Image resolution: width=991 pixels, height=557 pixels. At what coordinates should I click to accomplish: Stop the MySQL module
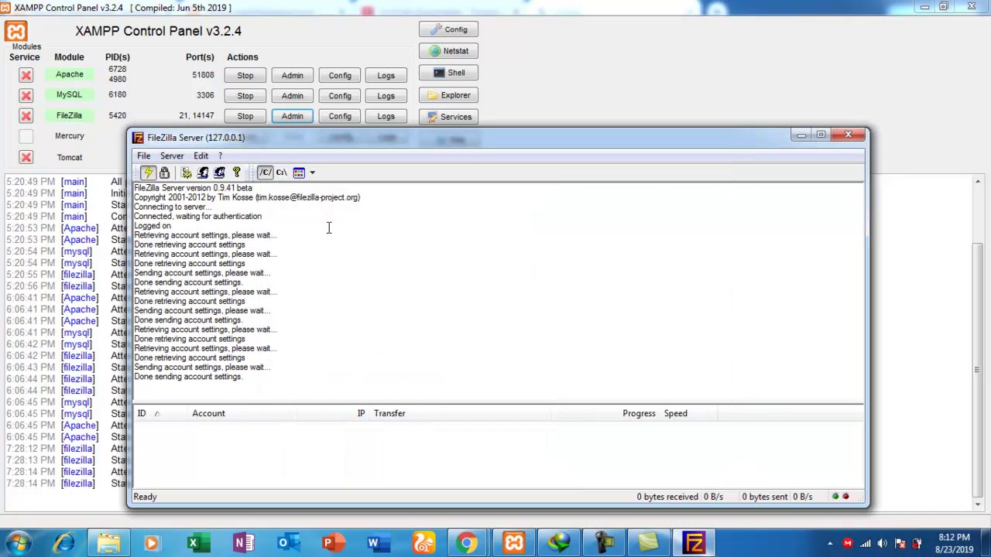(x=245, y=96)
